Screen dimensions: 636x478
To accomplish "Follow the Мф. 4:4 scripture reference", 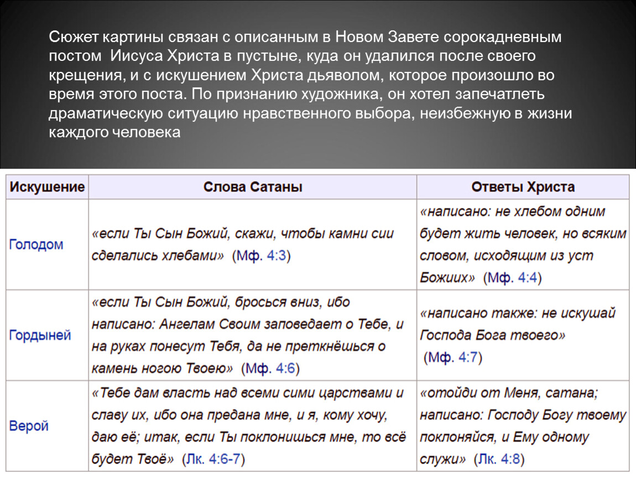I will [512, 278].
